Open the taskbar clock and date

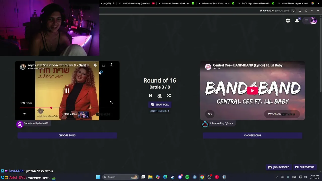(314, 177)
